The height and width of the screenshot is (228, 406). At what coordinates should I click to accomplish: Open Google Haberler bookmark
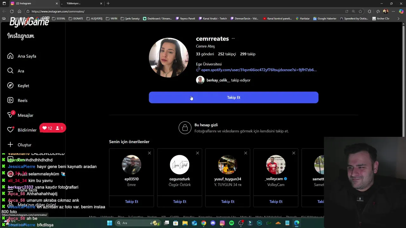pyautogui.click(x=325, y=18)
